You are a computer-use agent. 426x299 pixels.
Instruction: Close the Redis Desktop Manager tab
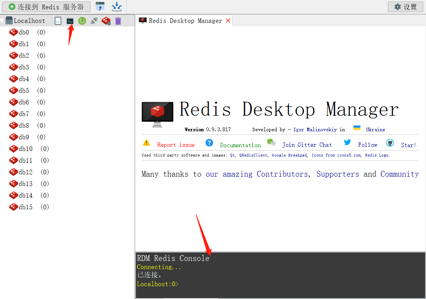point(228,21)
